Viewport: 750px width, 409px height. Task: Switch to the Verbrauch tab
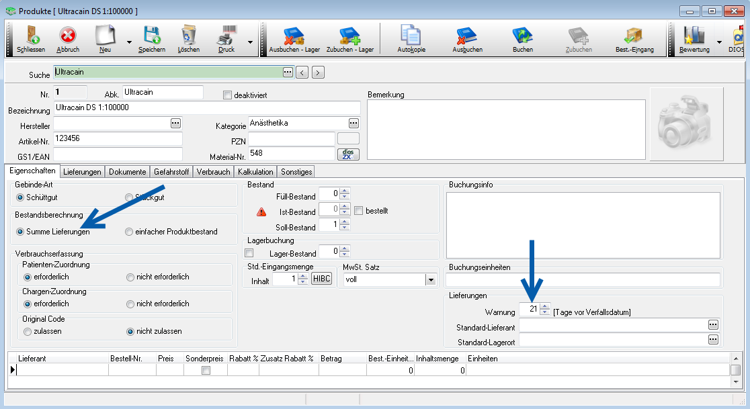(213, 171)
